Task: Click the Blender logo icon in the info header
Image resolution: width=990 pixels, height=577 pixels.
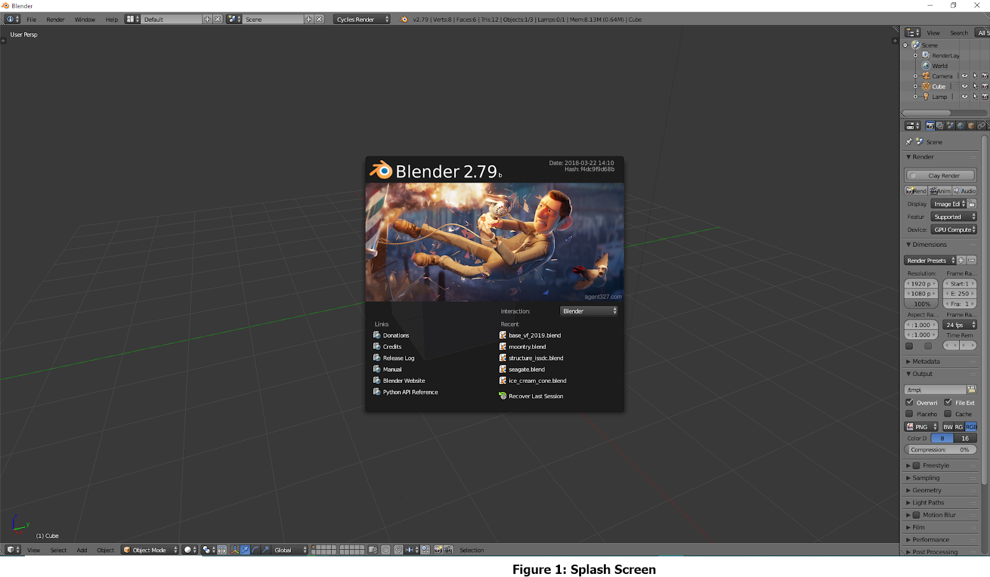Action: [x=403, y=19]
